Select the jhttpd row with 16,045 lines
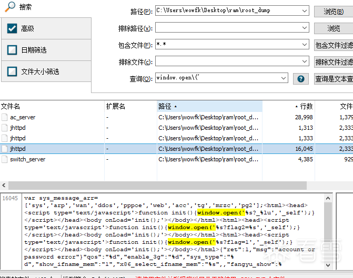 (177, 149)
